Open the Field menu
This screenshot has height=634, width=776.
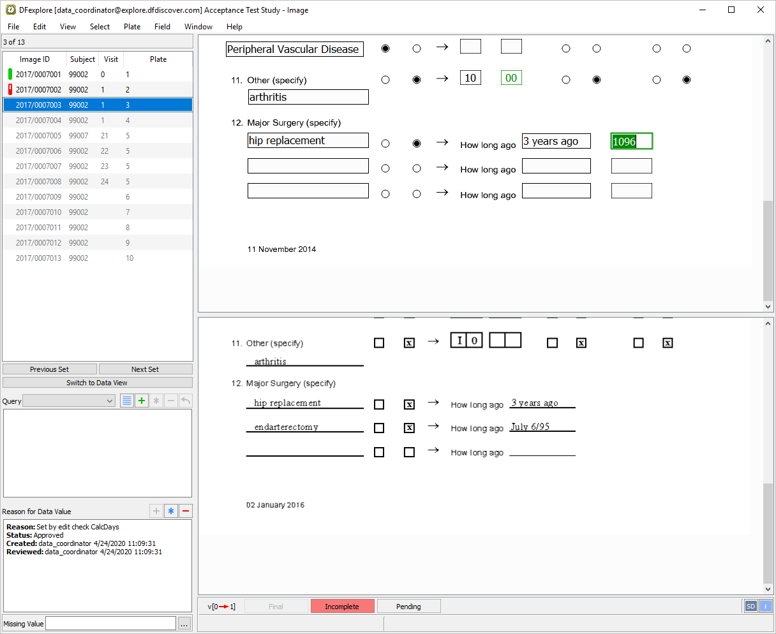pyautogui.click(x=162, y=27)
